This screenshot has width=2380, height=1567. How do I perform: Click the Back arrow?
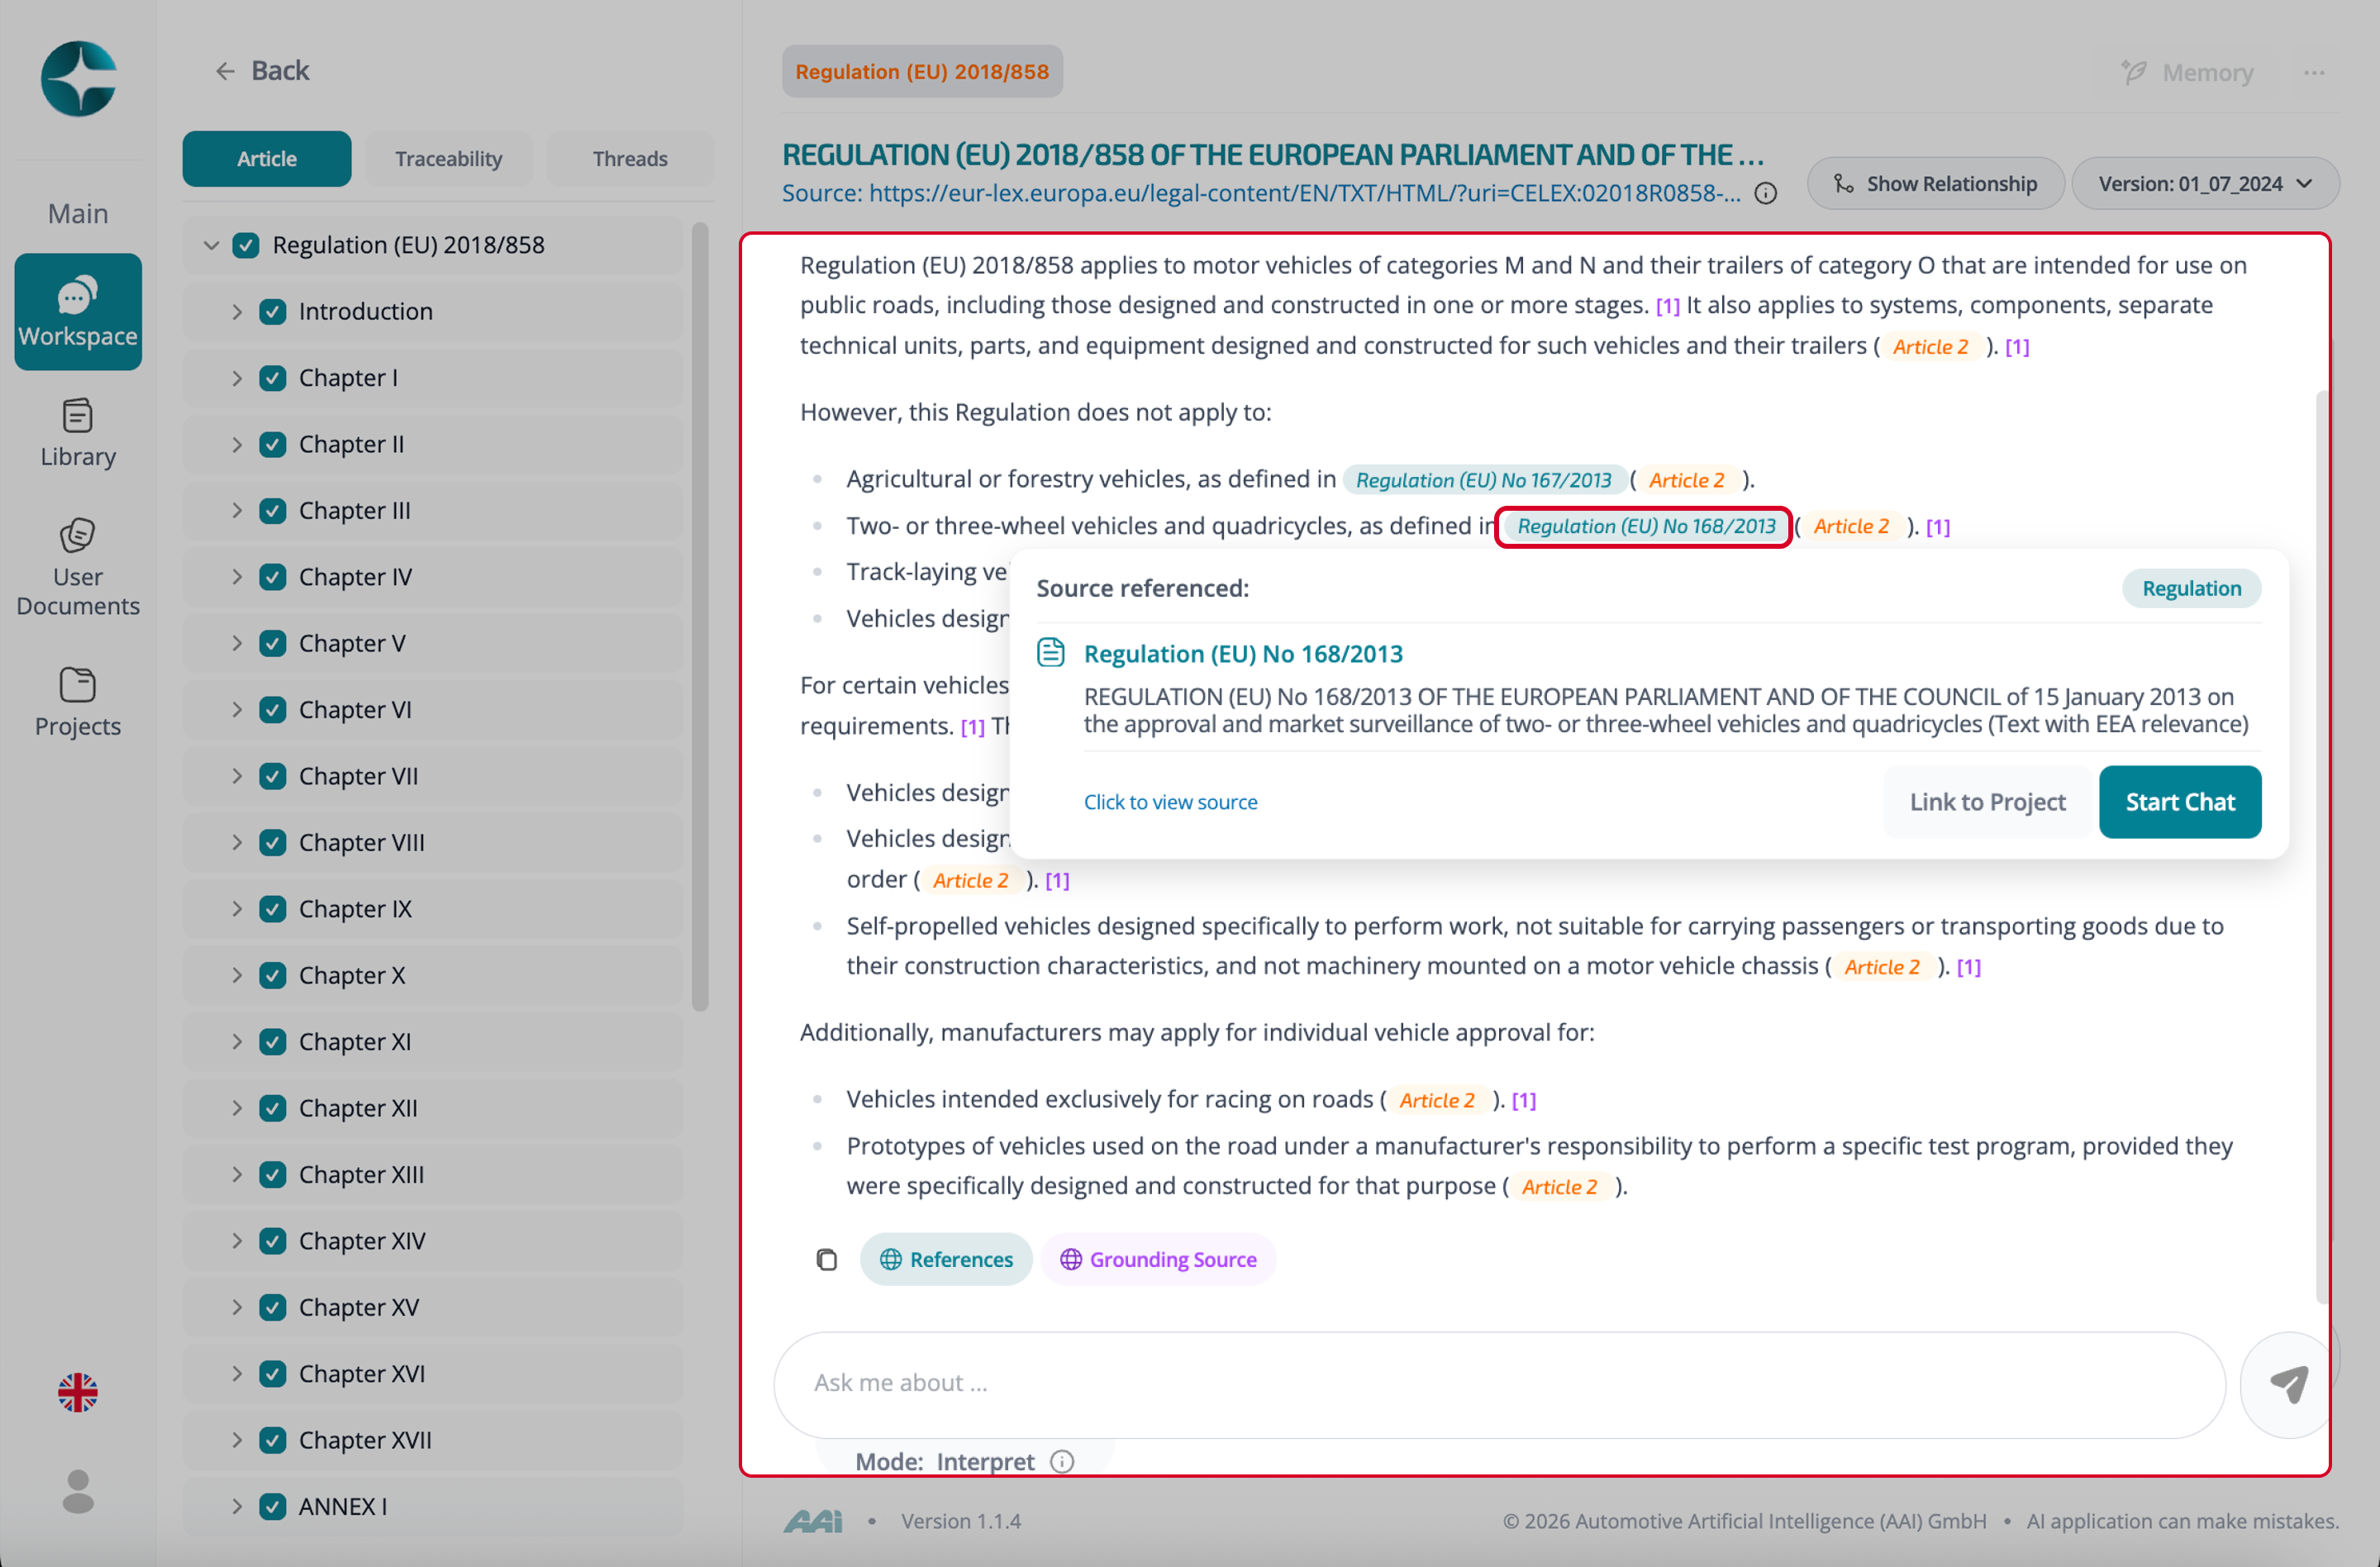224,71
